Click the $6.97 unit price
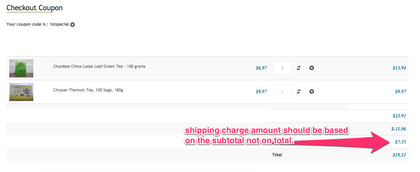Viewport: 420px width, 172px height. click(x=261, y=68)
